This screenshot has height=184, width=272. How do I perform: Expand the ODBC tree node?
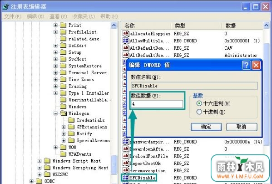pyautogui.click(x=32, y=181)
